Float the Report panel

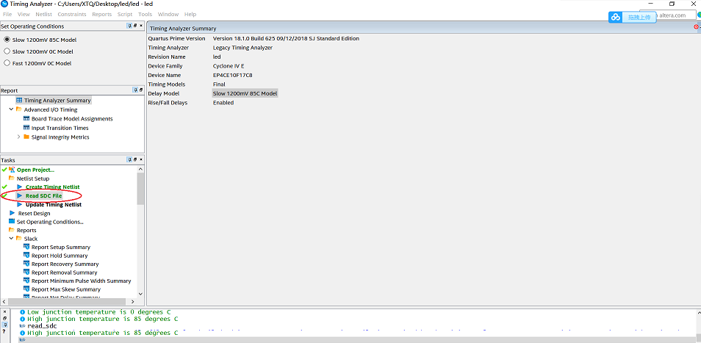(141, 90)
